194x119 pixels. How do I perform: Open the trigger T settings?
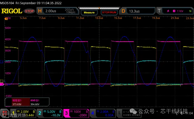point(159,11)
